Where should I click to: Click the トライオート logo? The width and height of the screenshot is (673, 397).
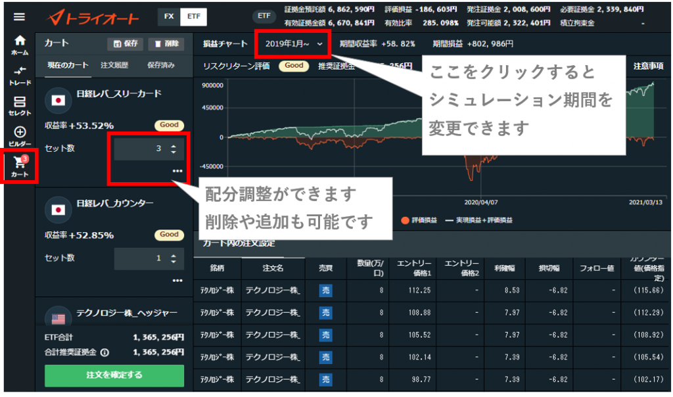tap(93, 17)
